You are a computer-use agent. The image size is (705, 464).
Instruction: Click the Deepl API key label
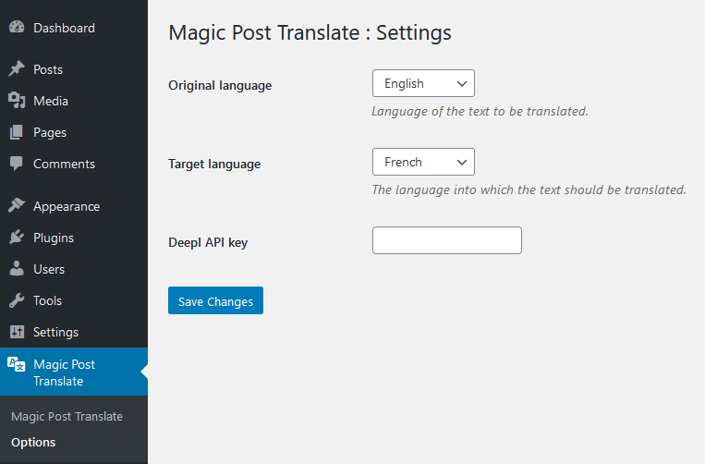pyautogui.click(x=208, y=243)
